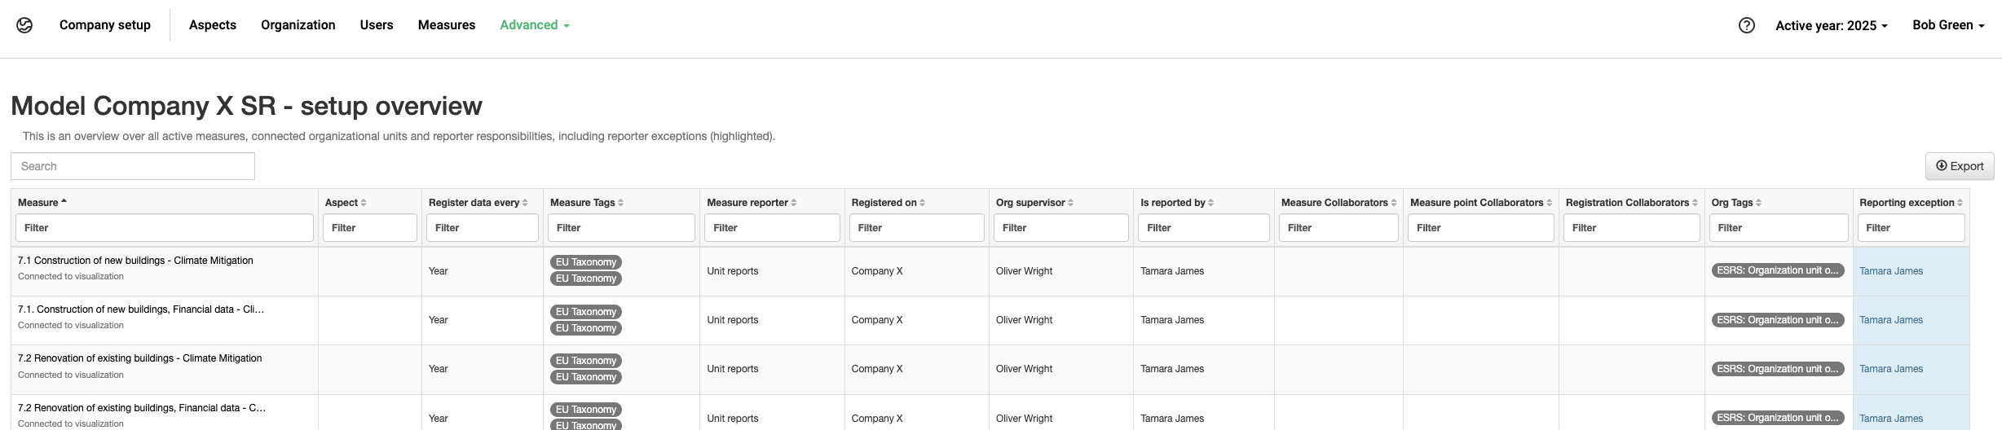Click Measure Tags sort icon
This screenshot has height=430, width=2002.
point(621,203)
